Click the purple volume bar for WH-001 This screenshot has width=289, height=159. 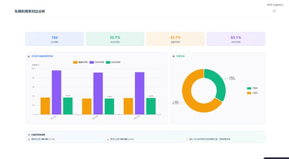coord(57,93)
